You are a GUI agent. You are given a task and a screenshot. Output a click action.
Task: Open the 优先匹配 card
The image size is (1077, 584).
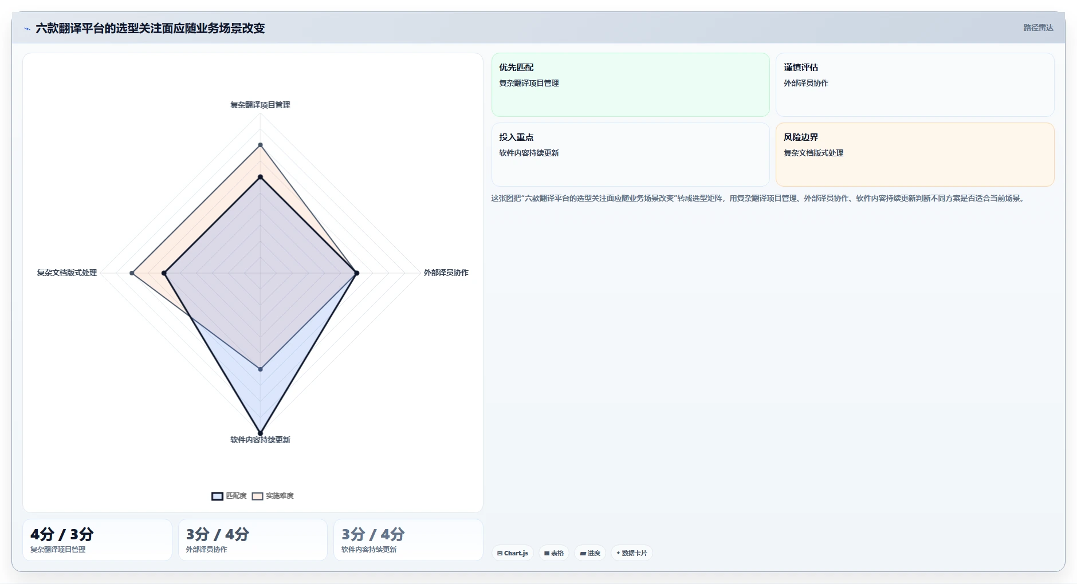tap(630, 85)
